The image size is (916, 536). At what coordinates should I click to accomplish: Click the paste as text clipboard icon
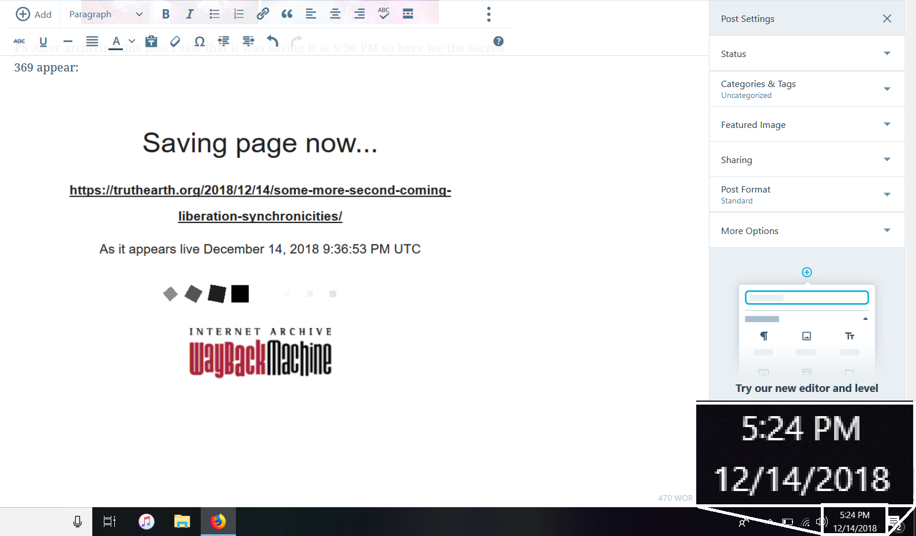151,41
